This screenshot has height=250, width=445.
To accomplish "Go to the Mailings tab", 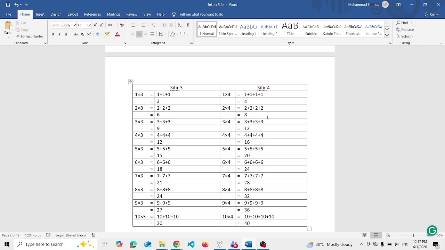I will [x=114, y=14].
